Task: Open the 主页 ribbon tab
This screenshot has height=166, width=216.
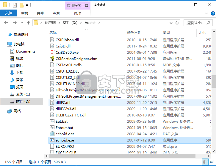Action: click(x=25, y=13)
